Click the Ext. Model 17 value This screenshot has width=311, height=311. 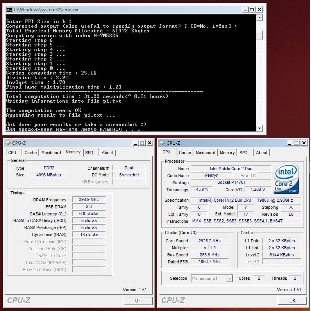pyautogui.click(x=245, y=214)
